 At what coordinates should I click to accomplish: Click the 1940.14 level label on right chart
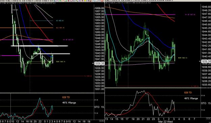click(183, 58)
